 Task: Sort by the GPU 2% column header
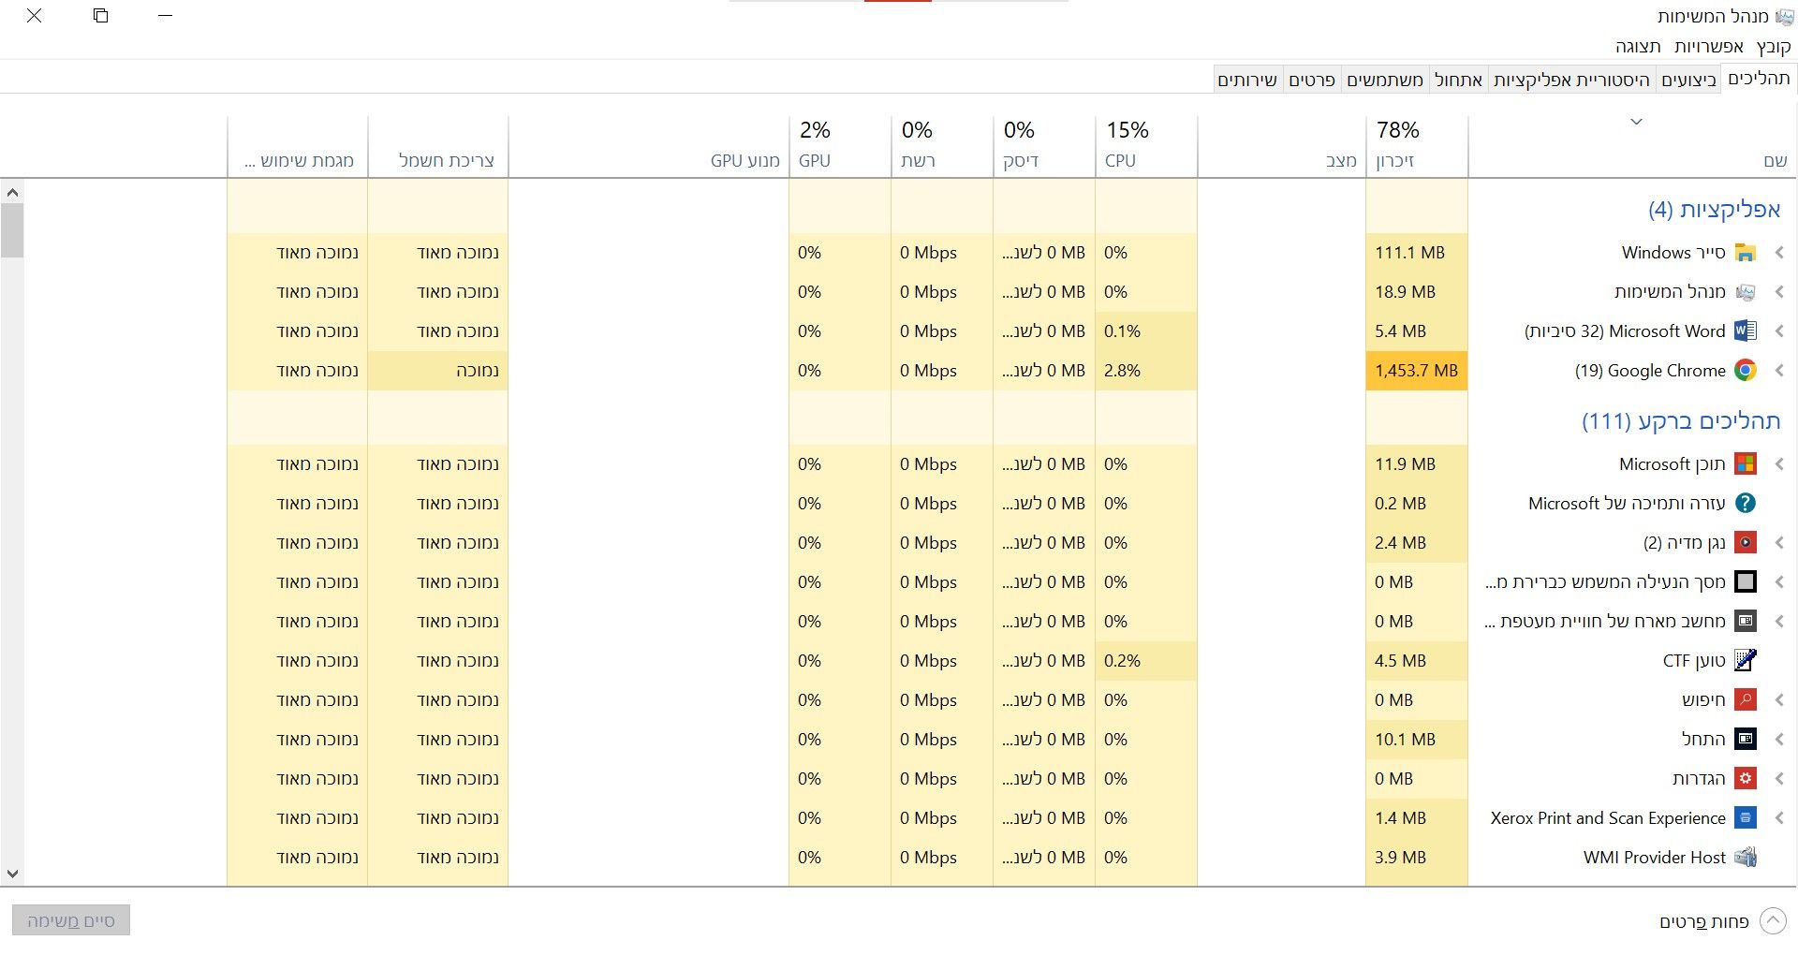839,145
